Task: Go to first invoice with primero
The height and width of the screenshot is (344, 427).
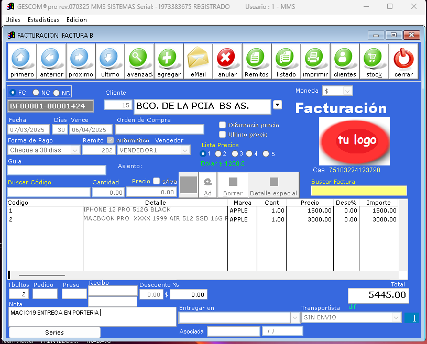Action: click(22, 61)
